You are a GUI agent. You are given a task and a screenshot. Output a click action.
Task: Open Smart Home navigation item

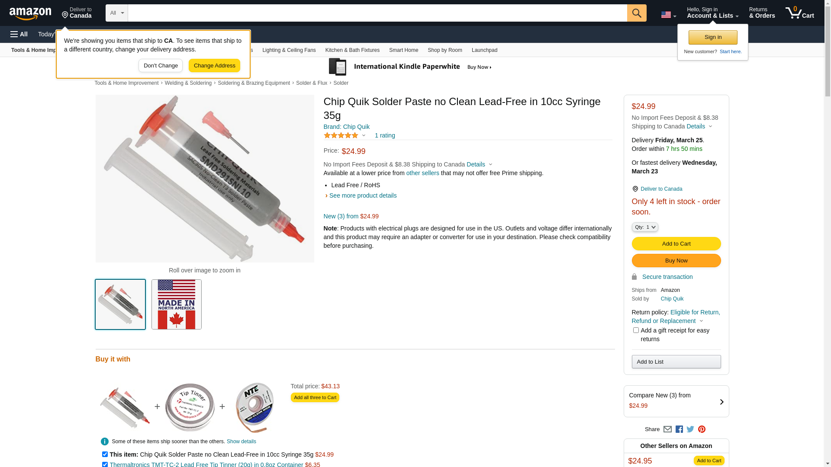403,50
